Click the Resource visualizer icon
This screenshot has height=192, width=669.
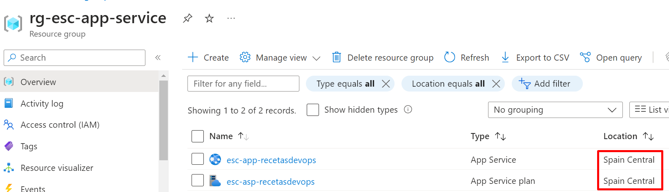point(9,168)
